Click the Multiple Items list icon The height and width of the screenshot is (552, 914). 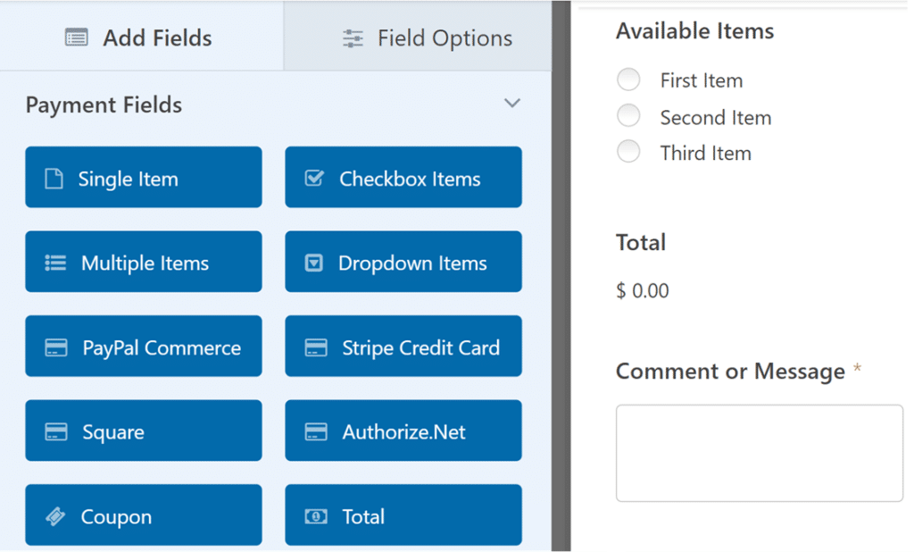(x=55, y=262)
